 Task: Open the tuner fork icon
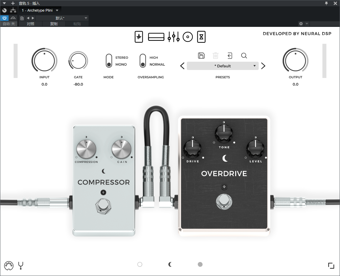click(x=21, y=266)
